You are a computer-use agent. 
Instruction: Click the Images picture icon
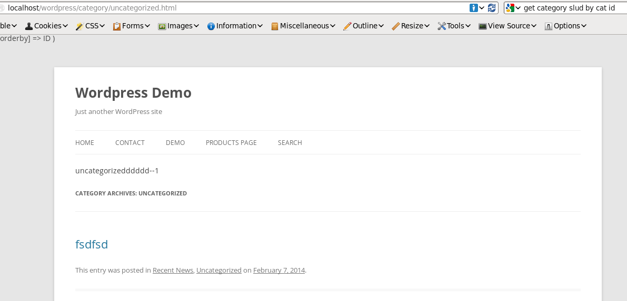tap(162, 26)
